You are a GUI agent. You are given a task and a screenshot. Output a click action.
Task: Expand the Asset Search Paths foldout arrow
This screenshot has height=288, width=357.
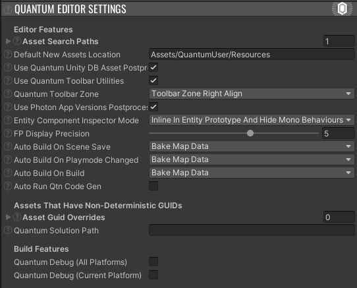coord(8,42)
